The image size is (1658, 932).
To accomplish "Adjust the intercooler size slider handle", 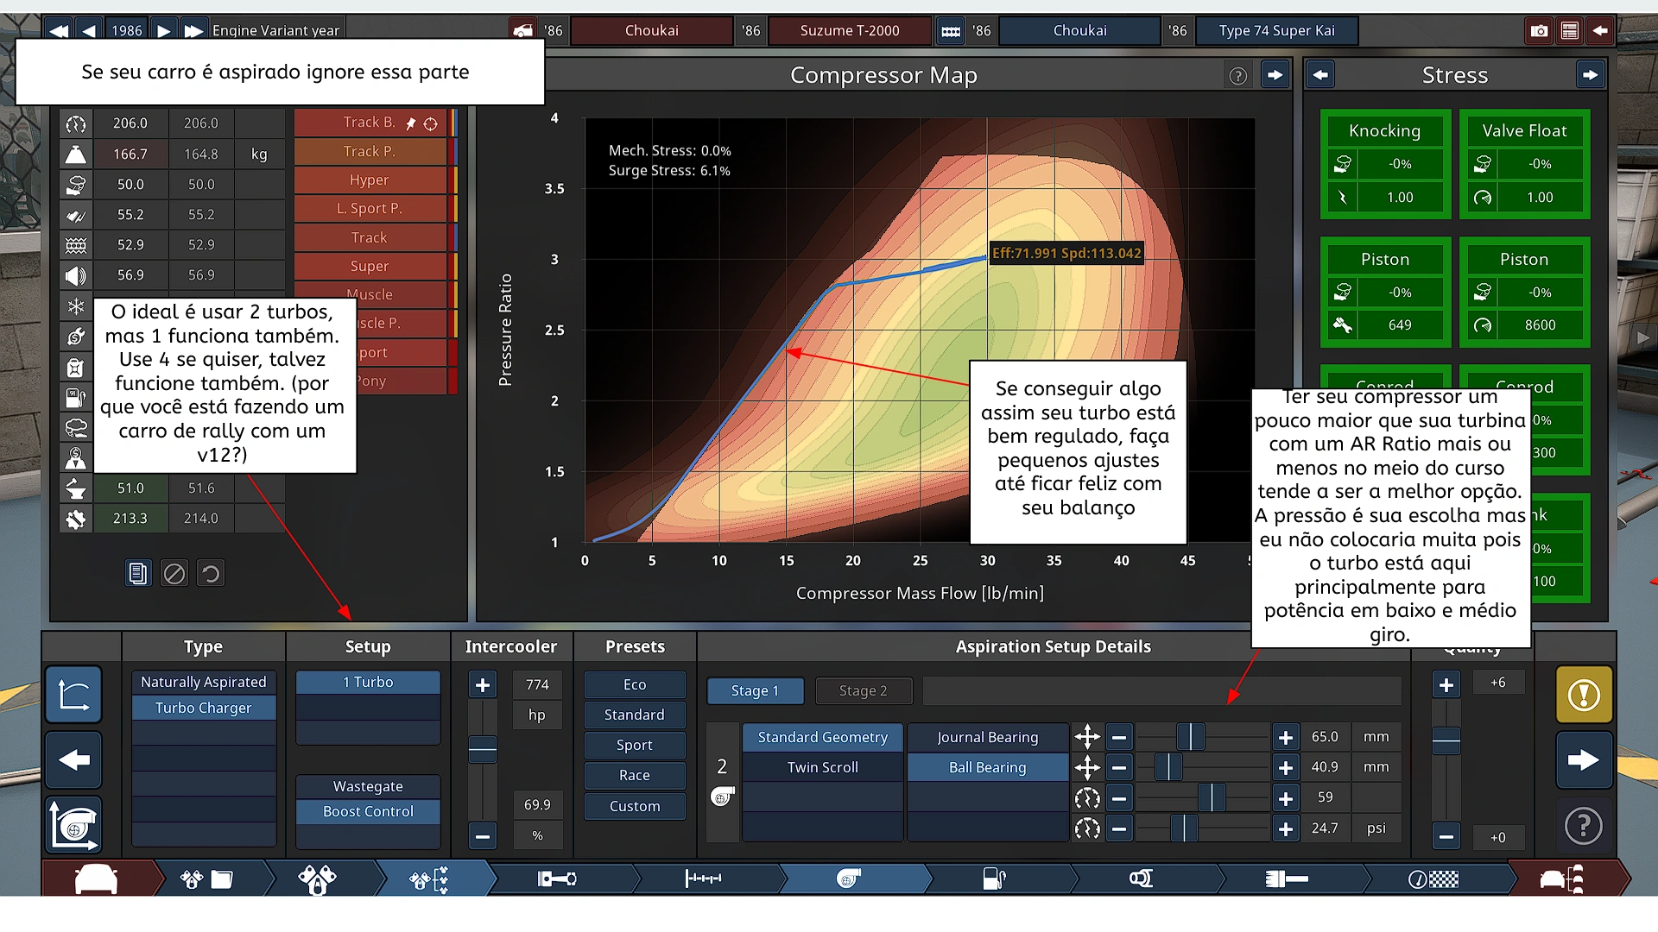I will coord(482,749).
